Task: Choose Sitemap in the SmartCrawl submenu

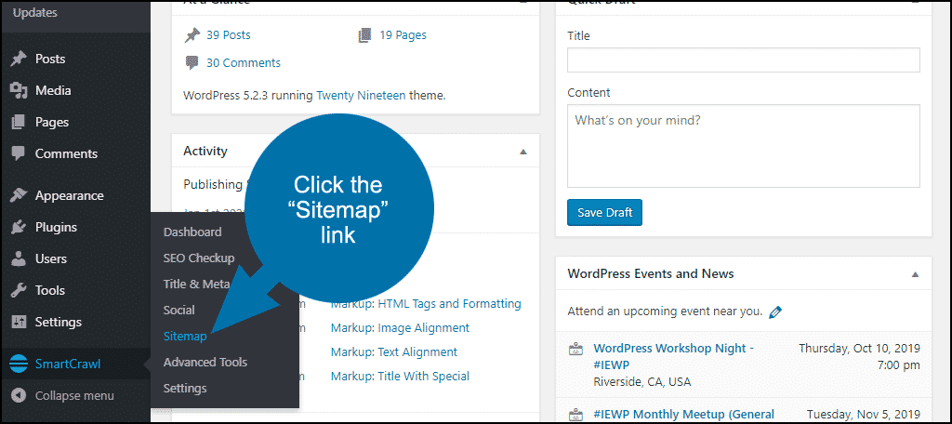Action: [x=185, y=336]
